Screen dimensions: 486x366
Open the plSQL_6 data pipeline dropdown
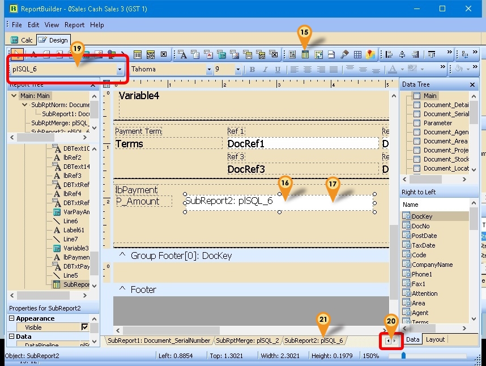120,70
